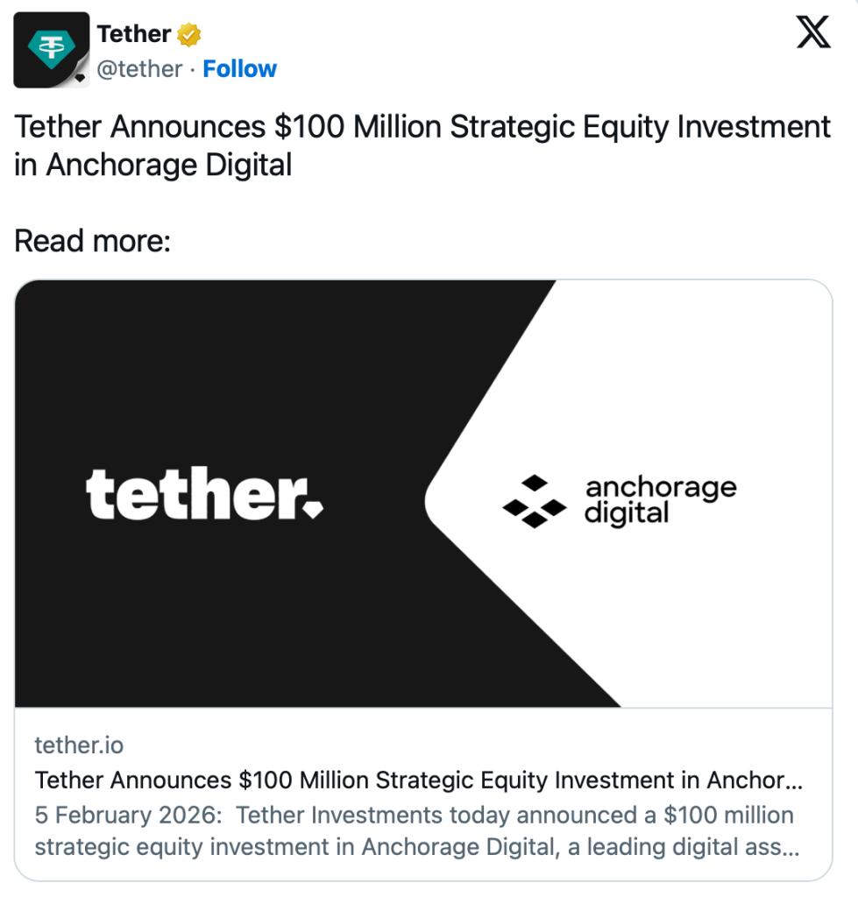Click the card description's last line
Screen dimensions: 858x897
[416, 848]
